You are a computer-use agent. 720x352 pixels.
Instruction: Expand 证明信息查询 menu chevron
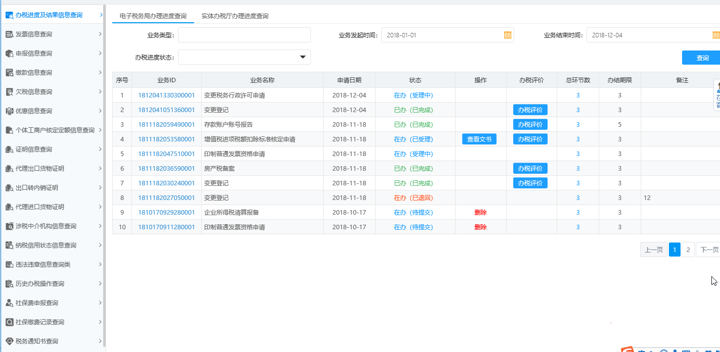pyautogui.click(x=100, y=149)
